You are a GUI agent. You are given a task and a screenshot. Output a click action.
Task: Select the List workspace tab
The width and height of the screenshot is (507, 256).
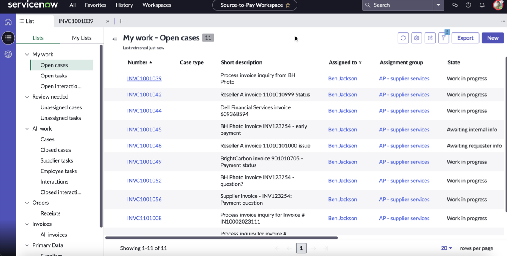pyautogui.click(x=35, y=21)
